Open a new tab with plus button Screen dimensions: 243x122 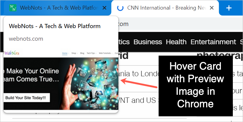point(229,8)
